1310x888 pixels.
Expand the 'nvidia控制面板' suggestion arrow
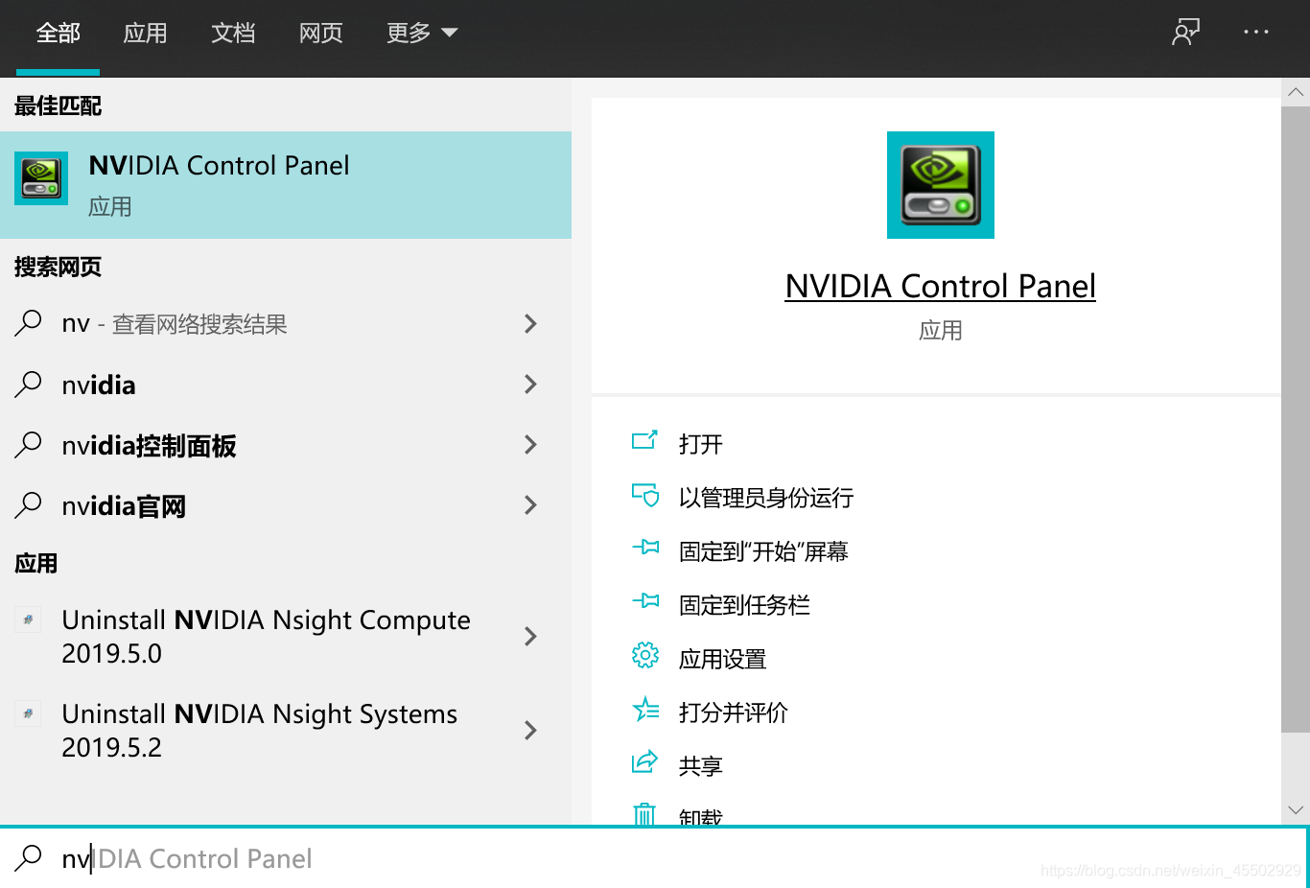coord(530,445)
